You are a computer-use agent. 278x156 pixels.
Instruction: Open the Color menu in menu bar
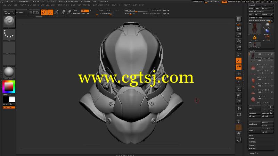click(x=16, y=5)
